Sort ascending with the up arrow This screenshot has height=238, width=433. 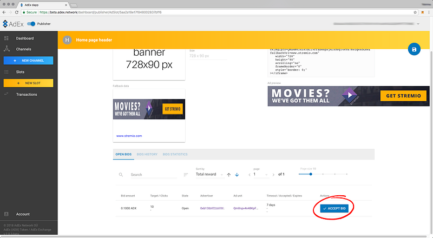coord(228,175)
